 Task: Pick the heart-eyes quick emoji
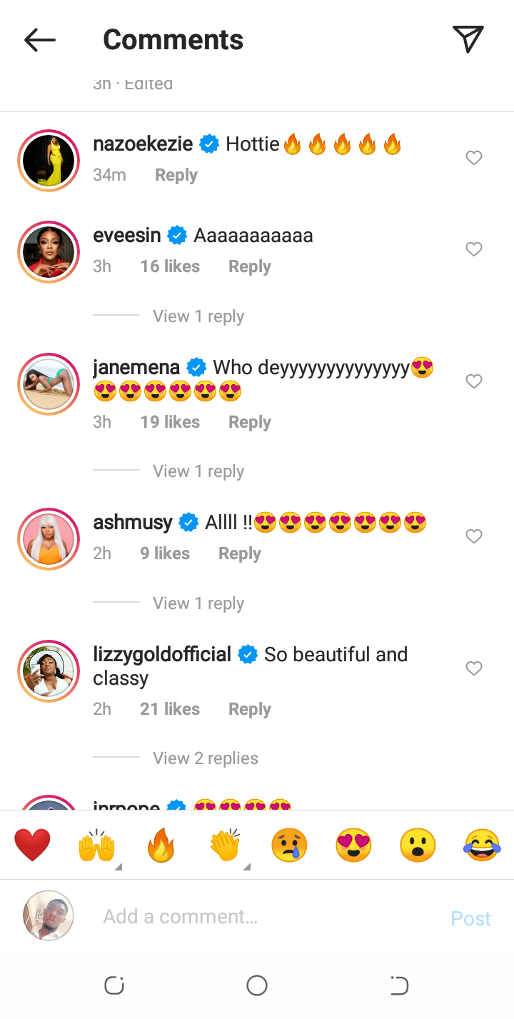[x=353, y=845]
